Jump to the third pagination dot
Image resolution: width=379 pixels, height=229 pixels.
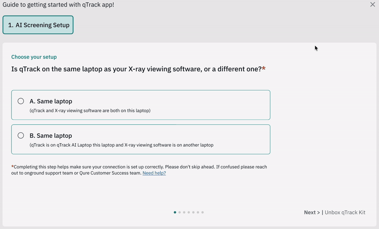point(184,212)
